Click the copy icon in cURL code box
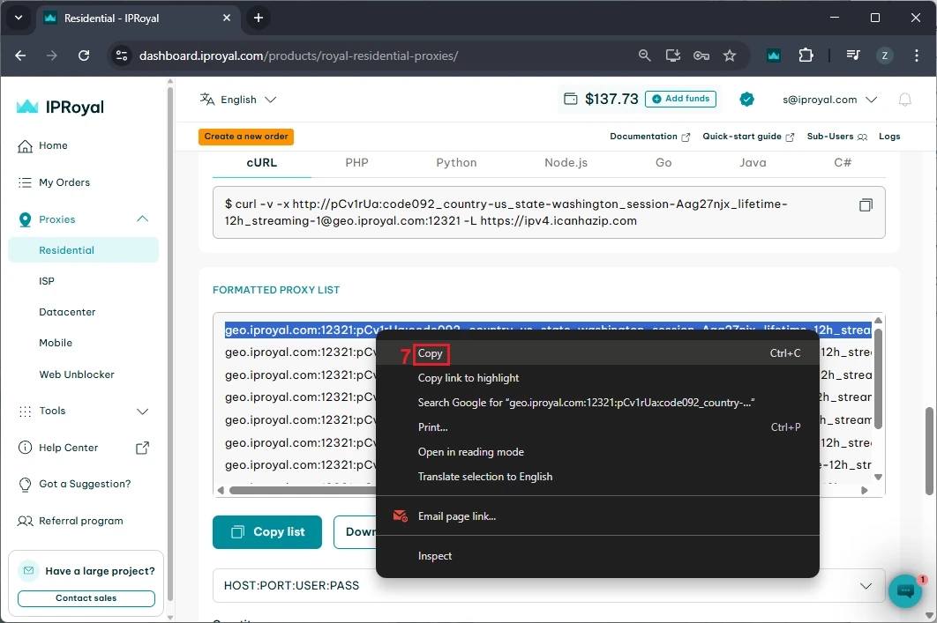937x623 pixels. (866, 205)
